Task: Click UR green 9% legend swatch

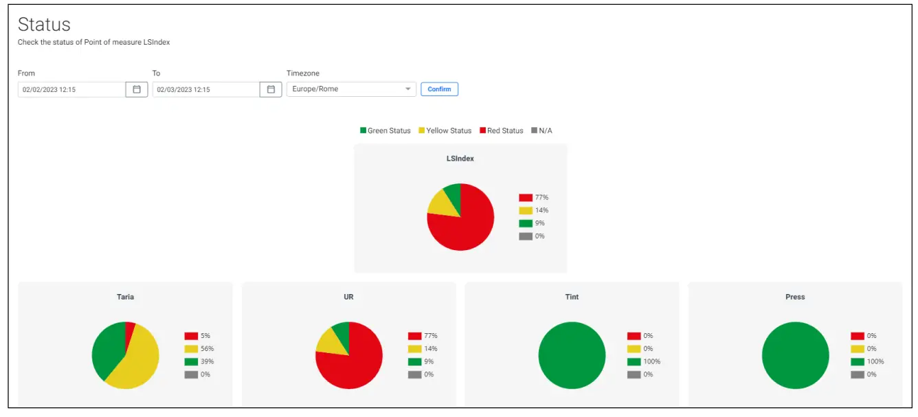Action: click(414, 362)
